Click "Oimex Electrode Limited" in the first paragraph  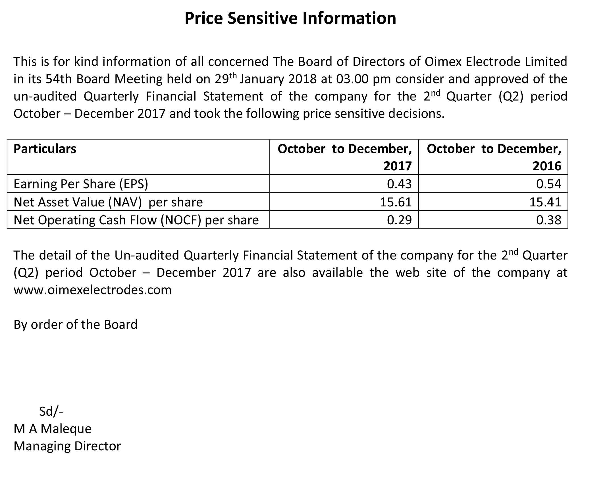[496, 62]
